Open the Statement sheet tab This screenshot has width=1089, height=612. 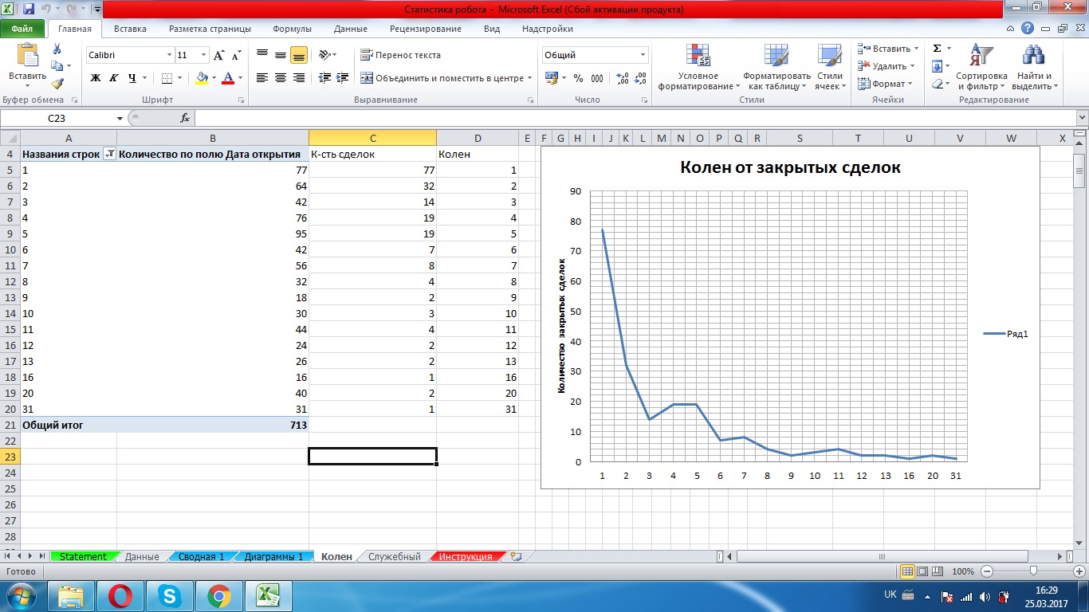coord(83,556)
